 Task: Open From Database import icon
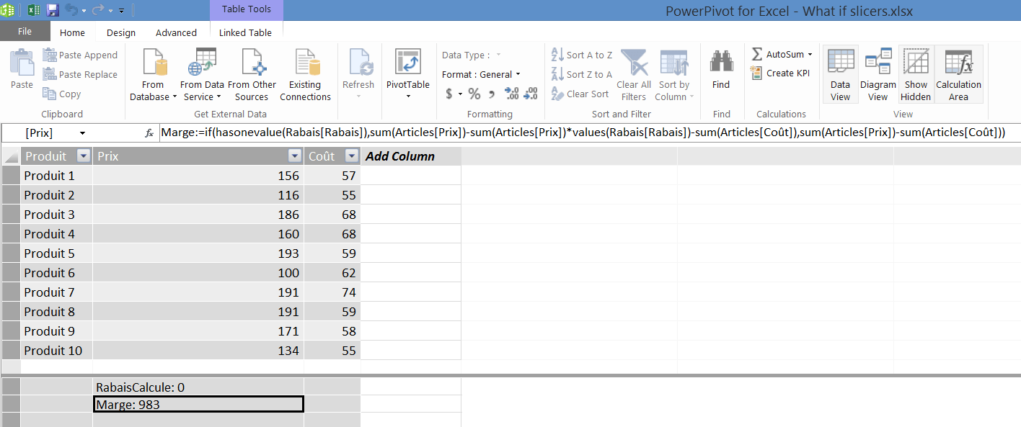click(153, 63)
